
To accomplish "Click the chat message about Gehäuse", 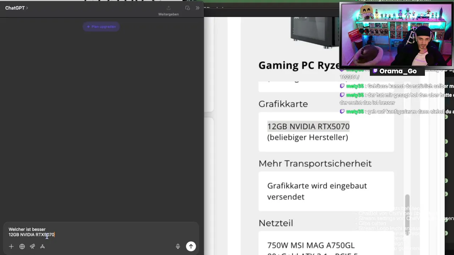I will tap(397, 86).
